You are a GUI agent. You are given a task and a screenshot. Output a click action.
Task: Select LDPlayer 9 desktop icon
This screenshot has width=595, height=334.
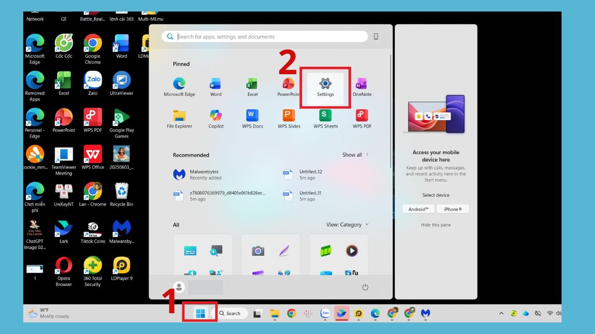click(121, 269)
